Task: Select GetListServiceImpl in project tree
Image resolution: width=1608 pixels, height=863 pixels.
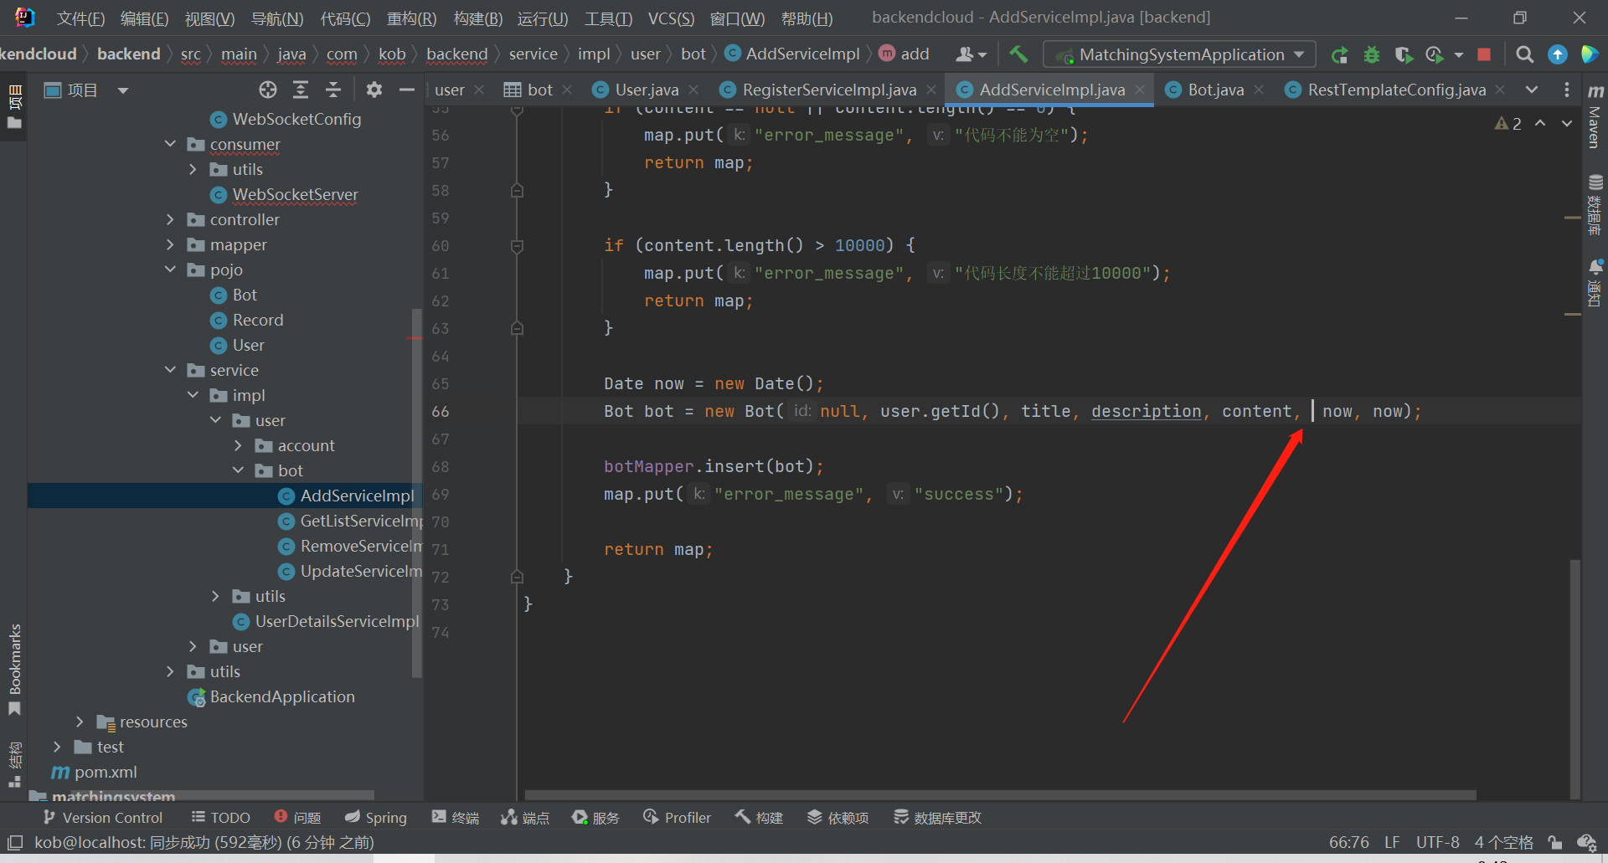Action: pyautogui.click(x=352, y=521)
